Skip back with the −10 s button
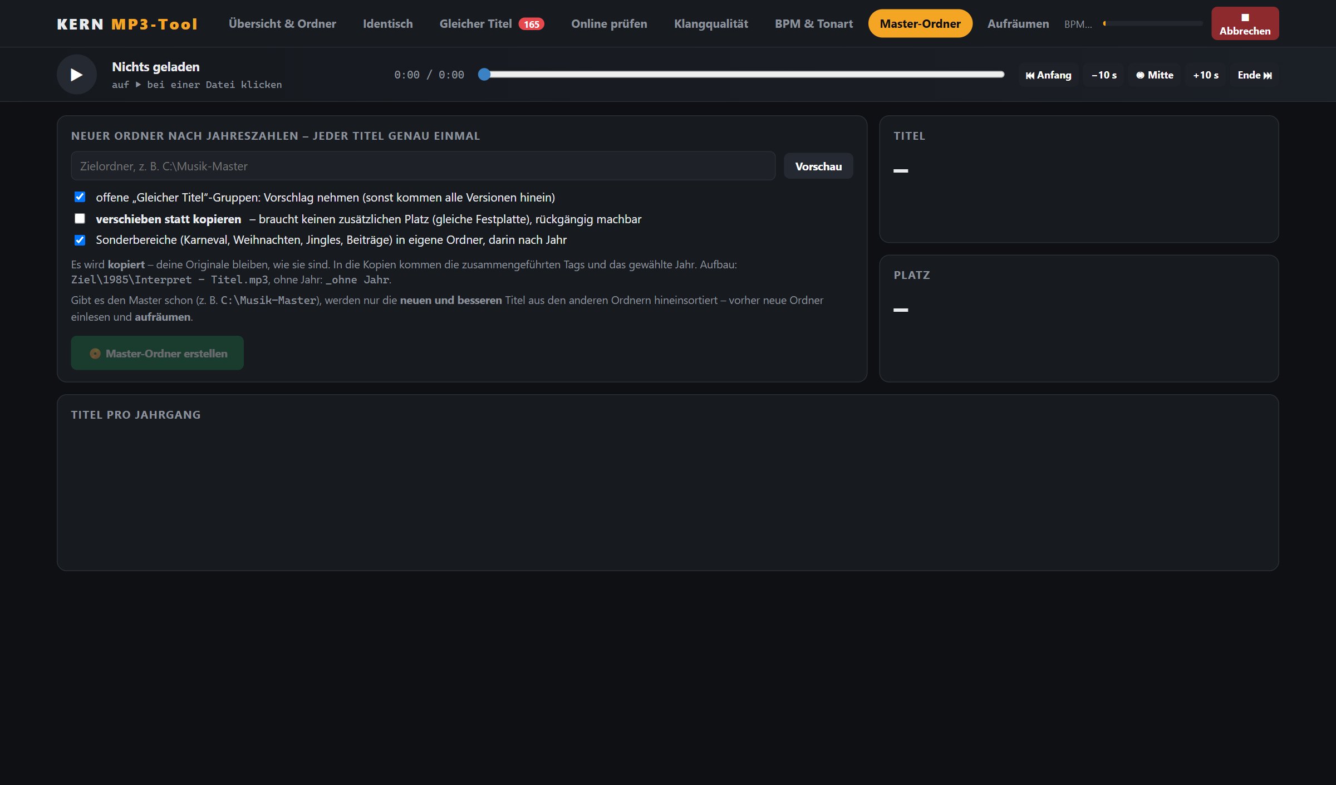 (1104, 75)
